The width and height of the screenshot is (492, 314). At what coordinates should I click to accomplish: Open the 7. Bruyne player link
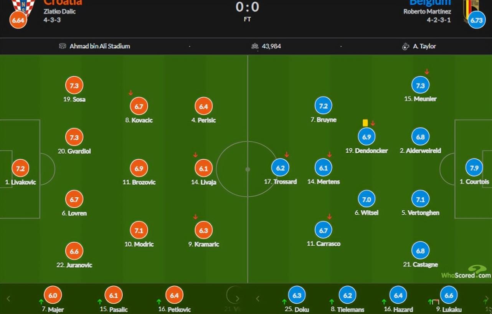click(324, 120)
